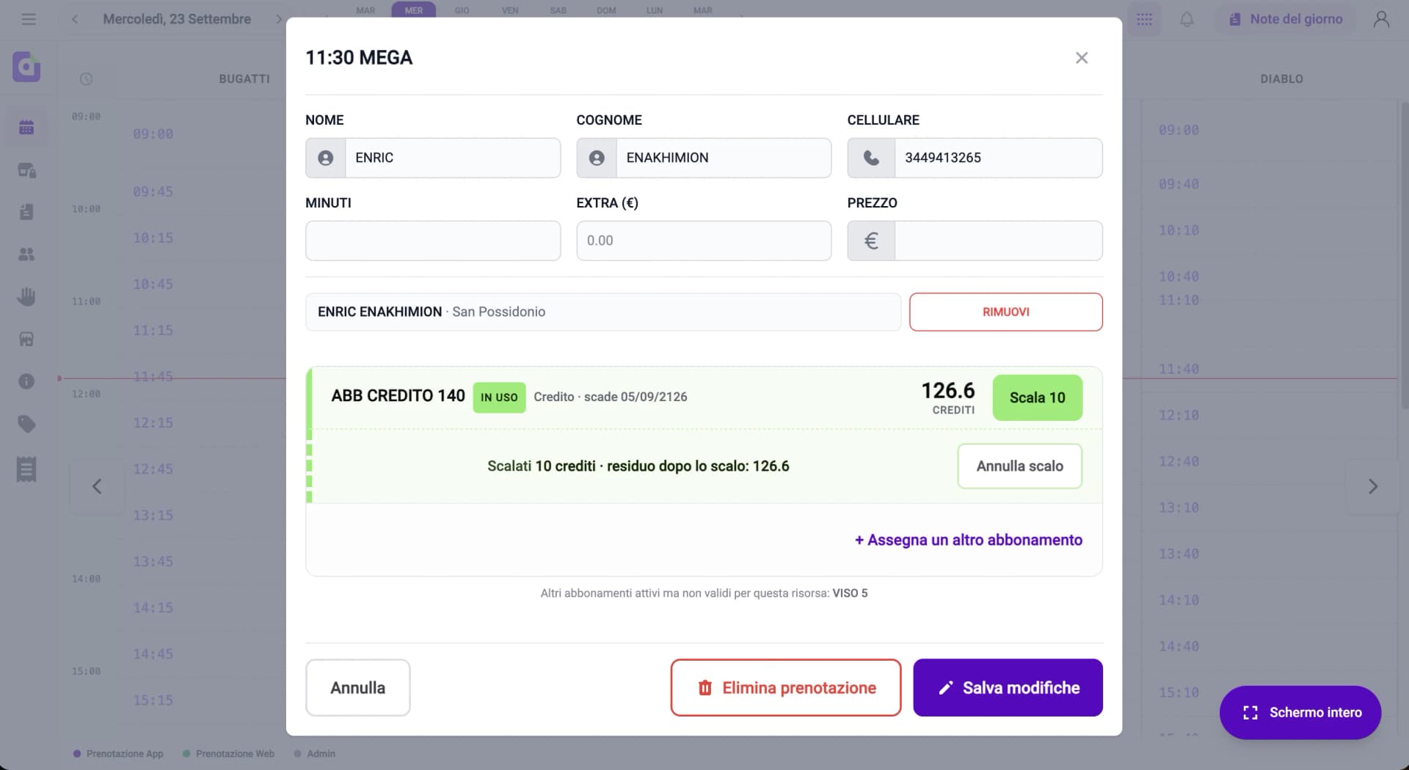This screenshot has height=770, width=1409.
Task: Click RIMUOVI to remove the customer
Action: pyautogui.click(x=1005, y=312)
